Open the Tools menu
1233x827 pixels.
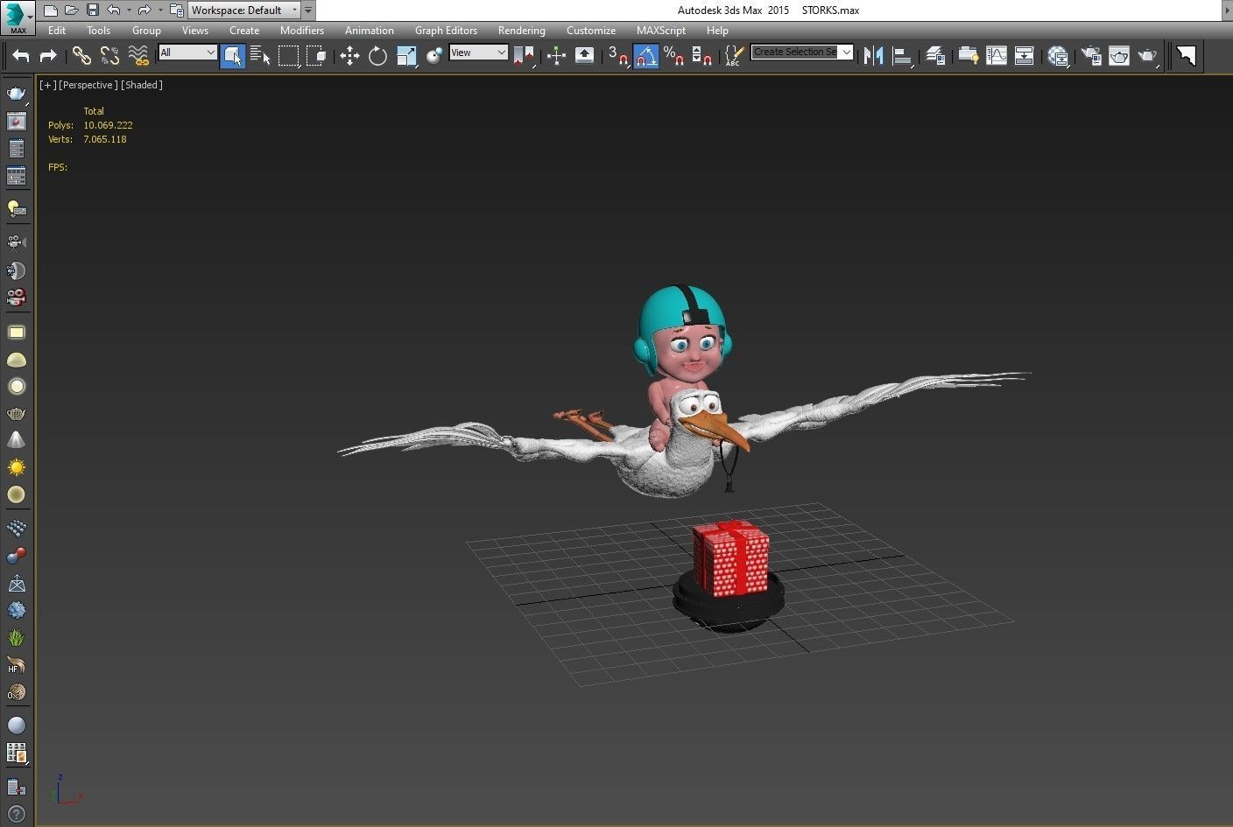[98, 30]
